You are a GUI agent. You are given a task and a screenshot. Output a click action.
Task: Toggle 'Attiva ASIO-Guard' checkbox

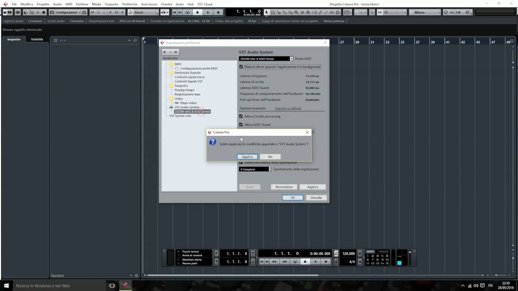click(241, 124)
